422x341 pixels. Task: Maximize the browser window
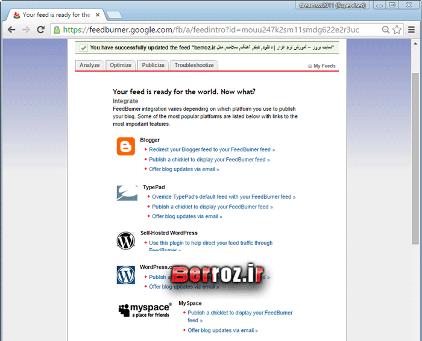tap(392, 5)
